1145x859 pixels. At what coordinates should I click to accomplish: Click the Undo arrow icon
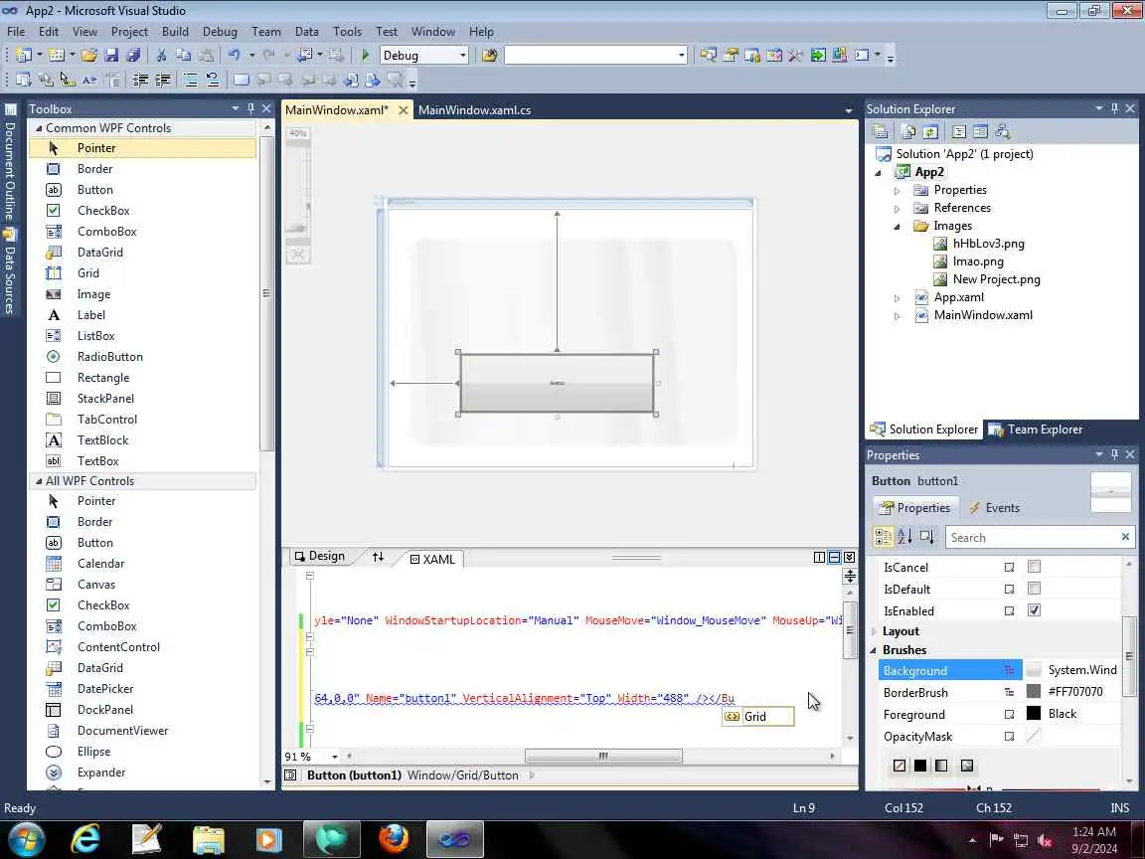click(234, 55)
